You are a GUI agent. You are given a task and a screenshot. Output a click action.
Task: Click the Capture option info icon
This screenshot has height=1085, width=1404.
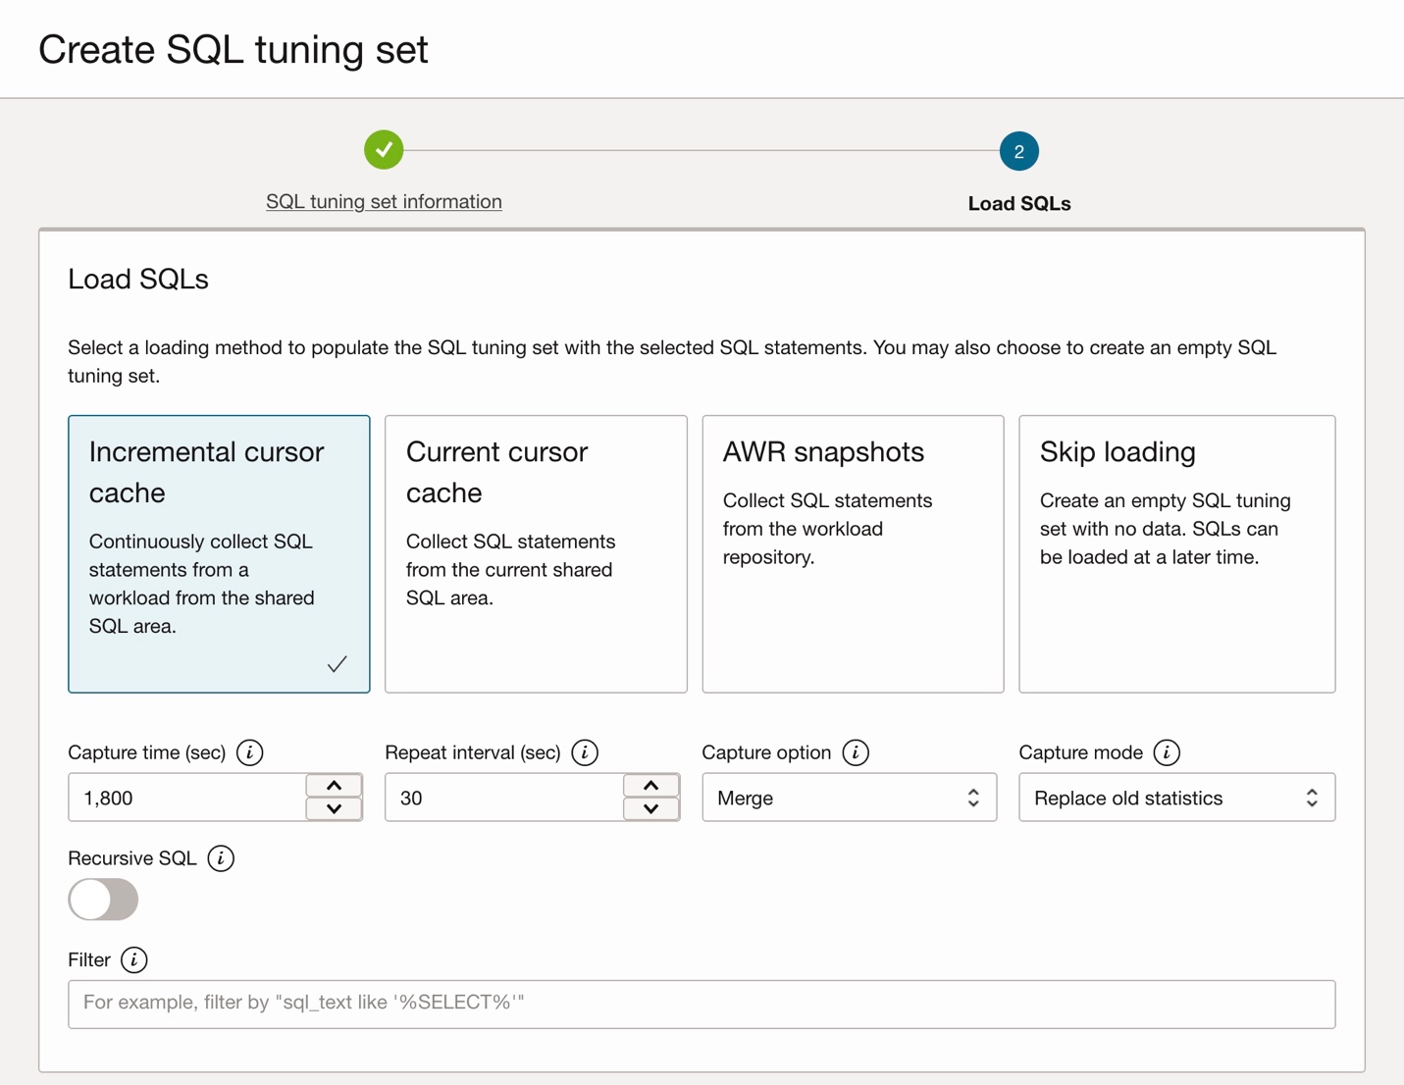click(x=856, y=752)
